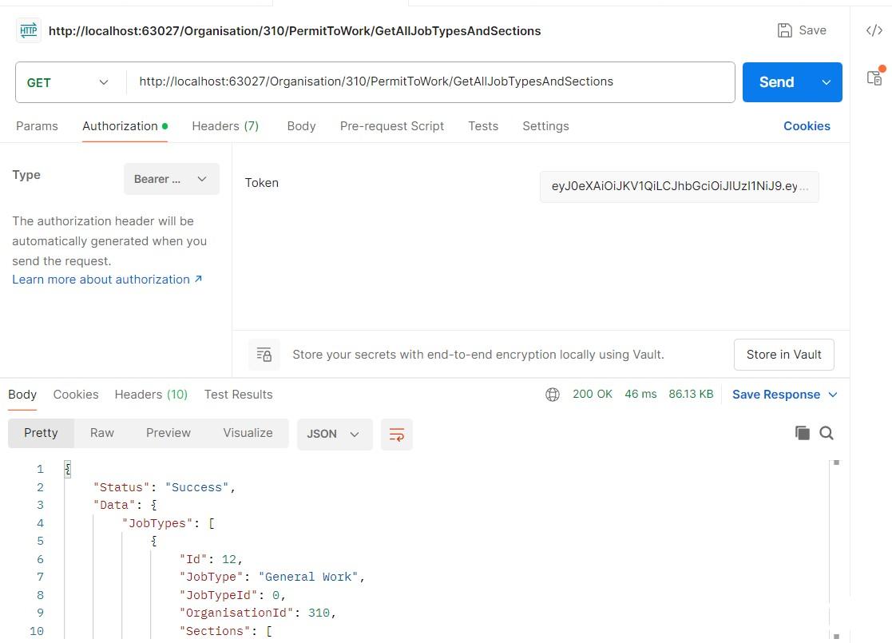Click the globe network icon
892x643 pixels.
click(x=553, y=395)
